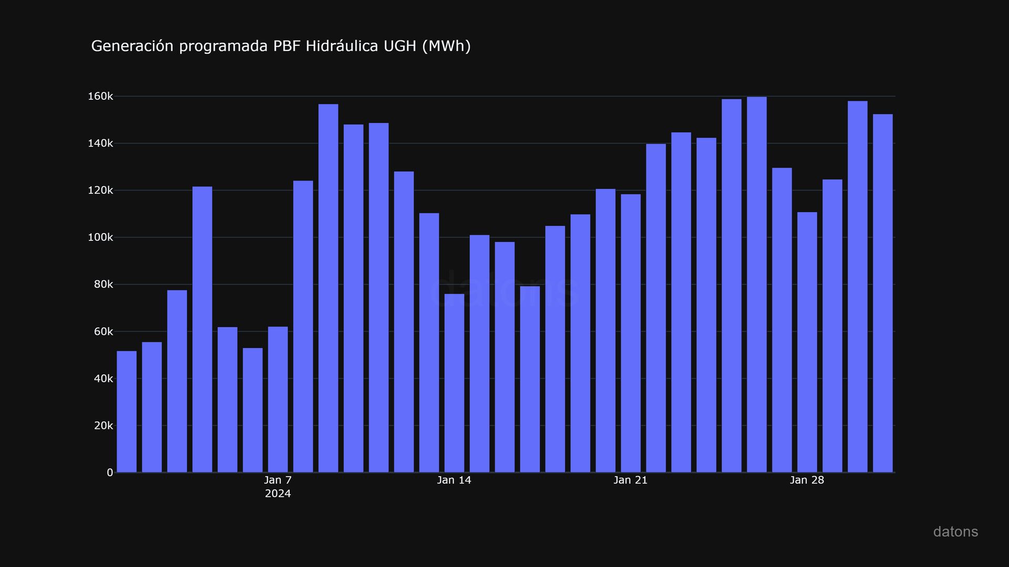The width and height of the screenshot is (1009, 567).
Task: Click the bar directly above Jan 14
Action: tap(454, 378)
